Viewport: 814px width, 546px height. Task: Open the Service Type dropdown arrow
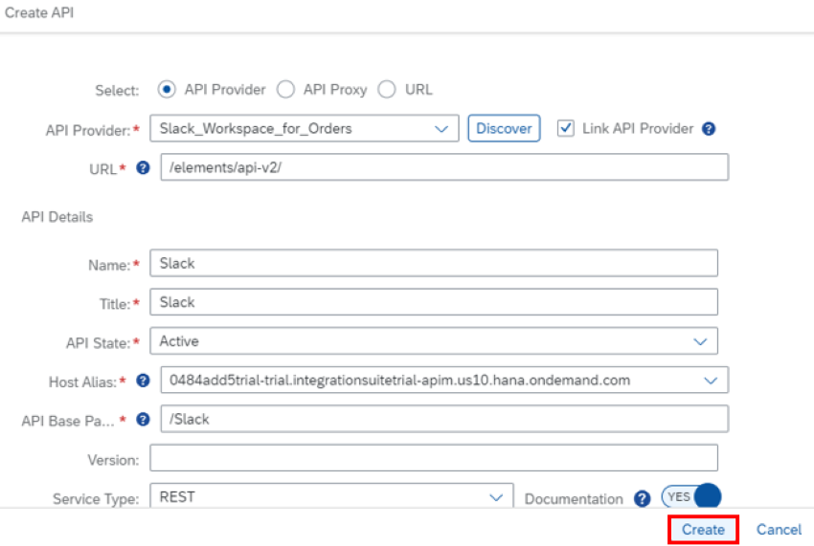point(496,497)
